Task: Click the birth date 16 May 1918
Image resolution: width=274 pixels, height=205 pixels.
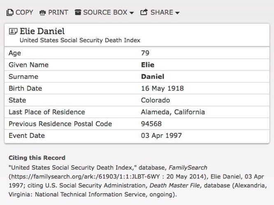Action: [162, 89]
